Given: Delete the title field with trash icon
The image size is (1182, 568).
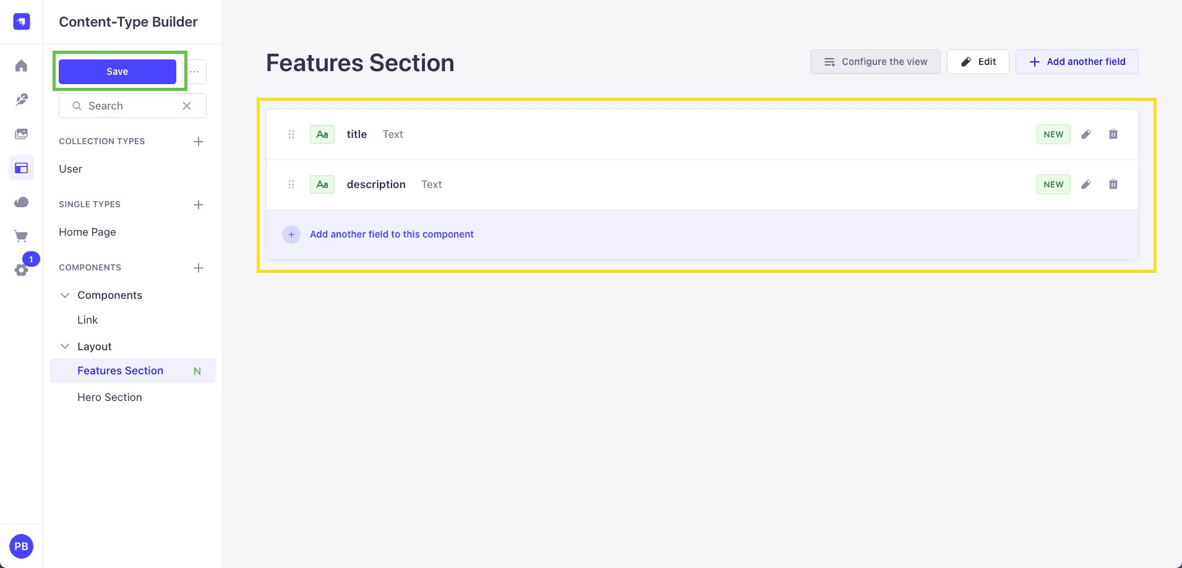Looking at the screenshot, I should pyautogui.click(x=1113, y=134).
